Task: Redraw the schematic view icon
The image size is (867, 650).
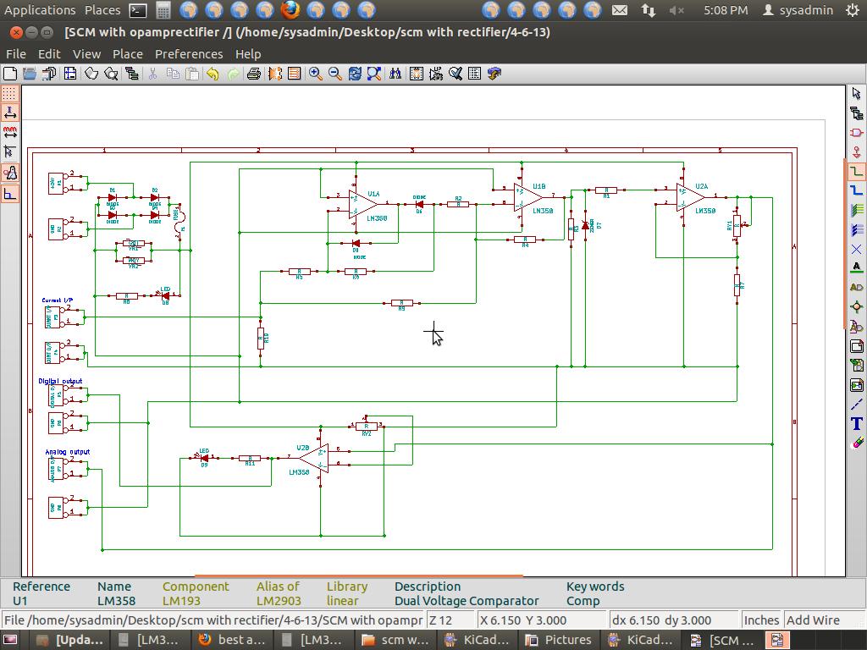Action: click(x=355, y=74)
